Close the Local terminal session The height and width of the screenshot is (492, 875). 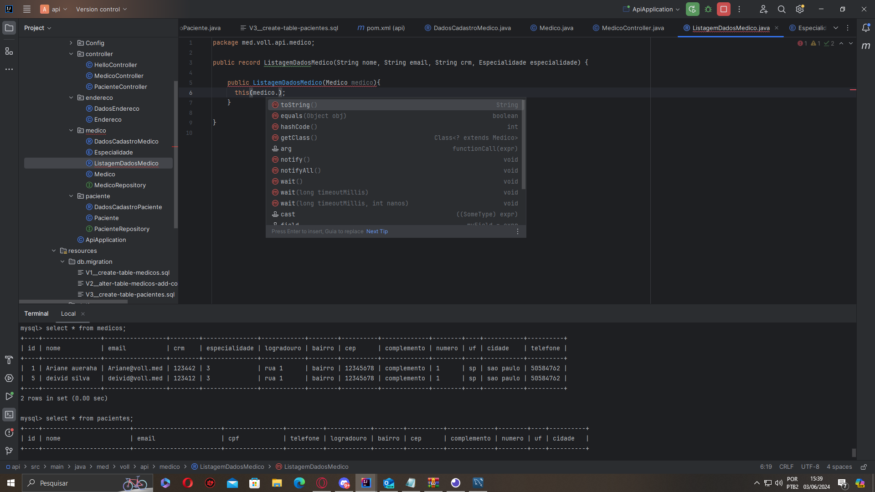click(83, 314)
